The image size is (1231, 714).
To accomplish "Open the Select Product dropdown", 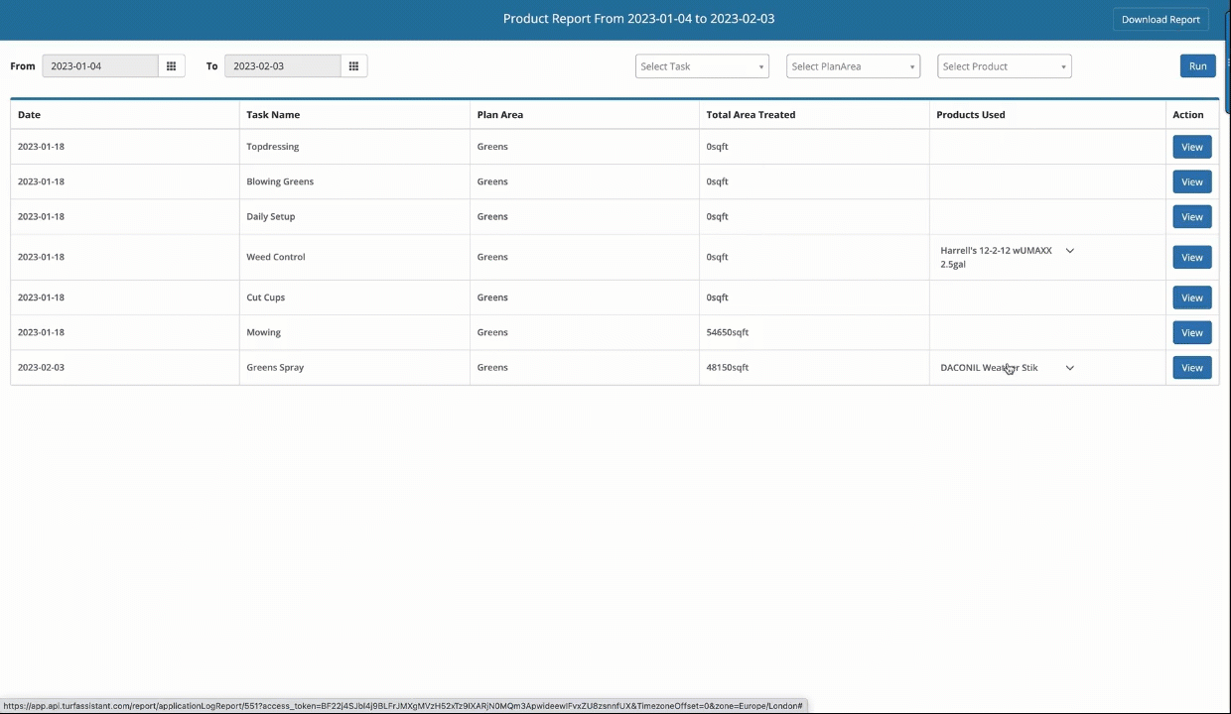I will (1004, 65).
